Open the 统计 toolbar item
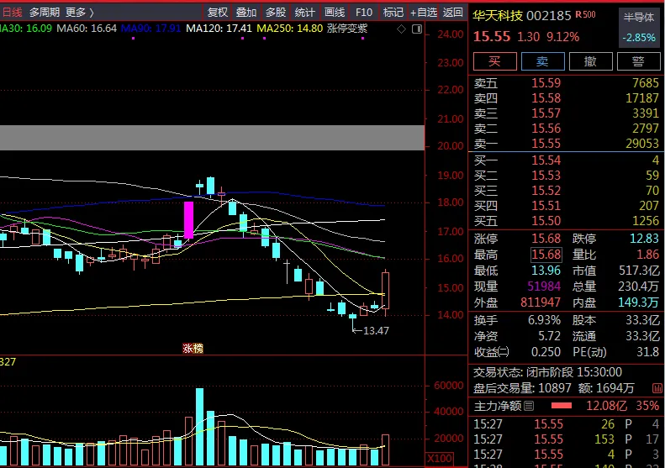The image size is (665, 468). (x=305, y=13)
